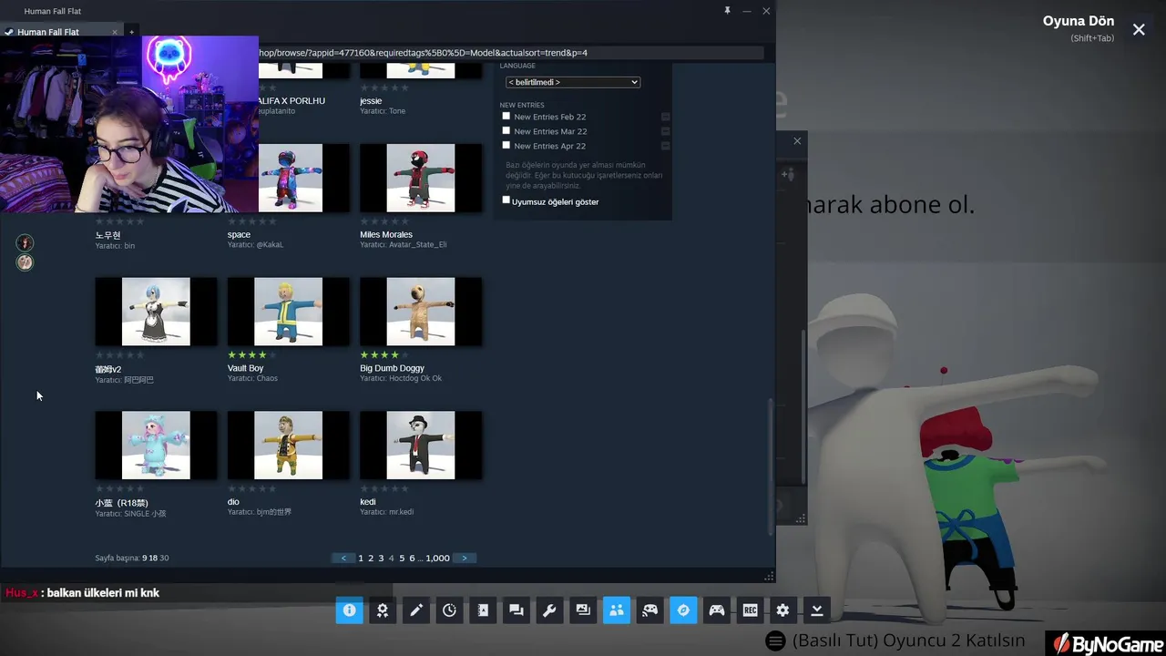Click the first friend avatar in sidebar
The image size is (1166, 656).
click(x=25, y=242)
